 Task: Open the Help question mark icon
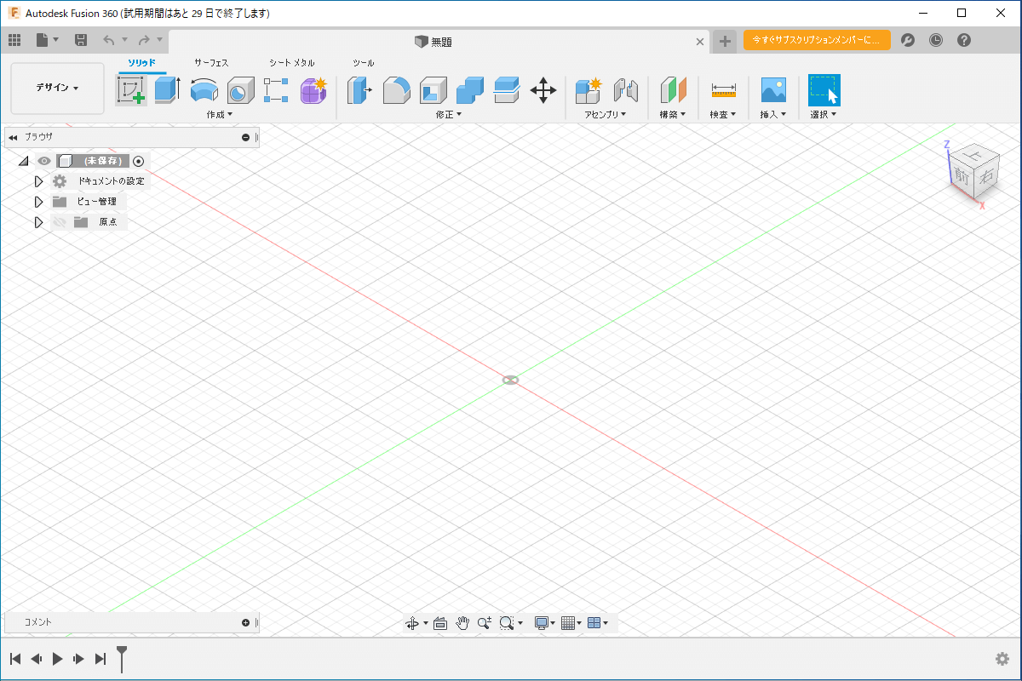(x=964, y=40)
